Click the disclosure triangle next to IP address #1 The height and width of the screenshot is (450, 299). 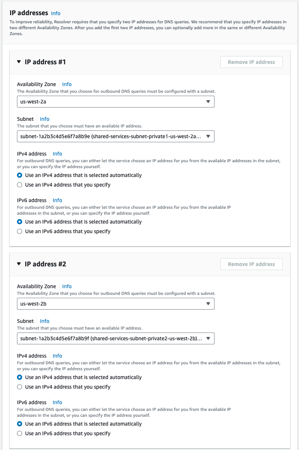(19, 62)
